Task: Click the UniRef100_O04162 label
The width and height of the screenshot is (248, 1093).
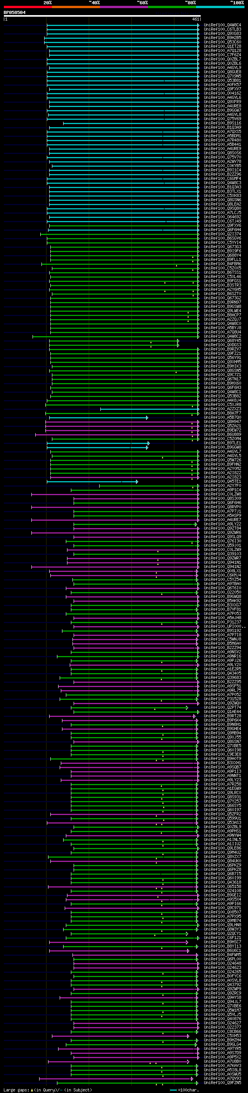Action: tap(222, 93)
